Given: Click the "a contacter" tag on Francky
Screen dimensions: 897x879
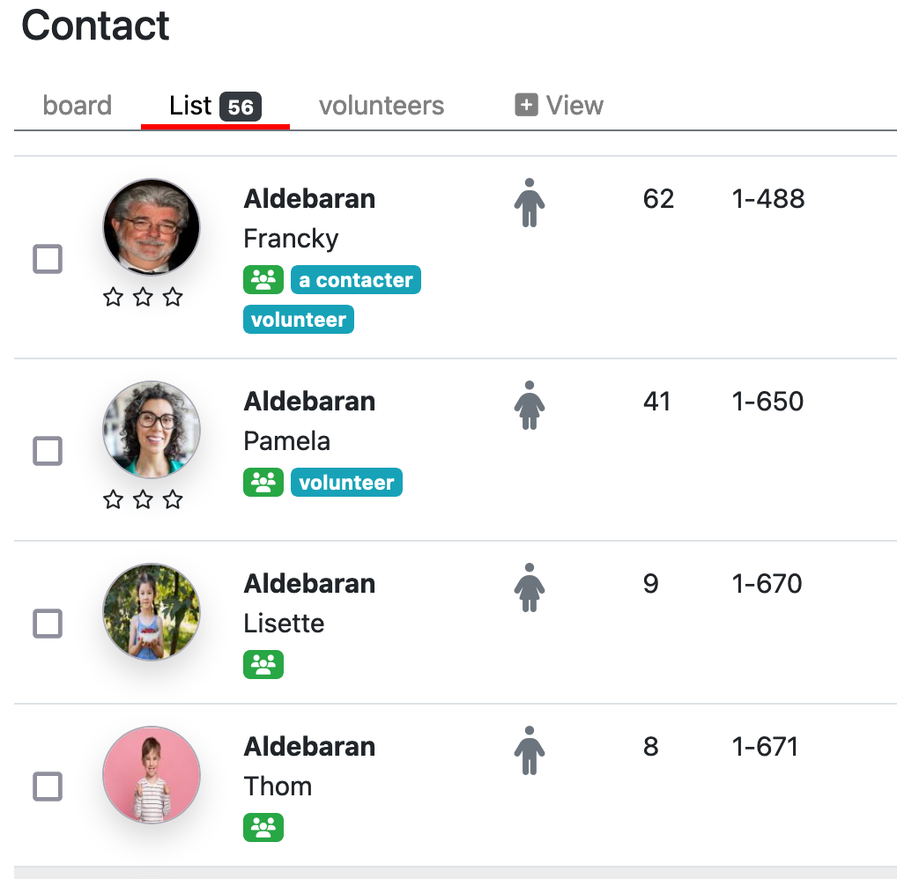Looking at the screenshot, I should click(356, 280).
